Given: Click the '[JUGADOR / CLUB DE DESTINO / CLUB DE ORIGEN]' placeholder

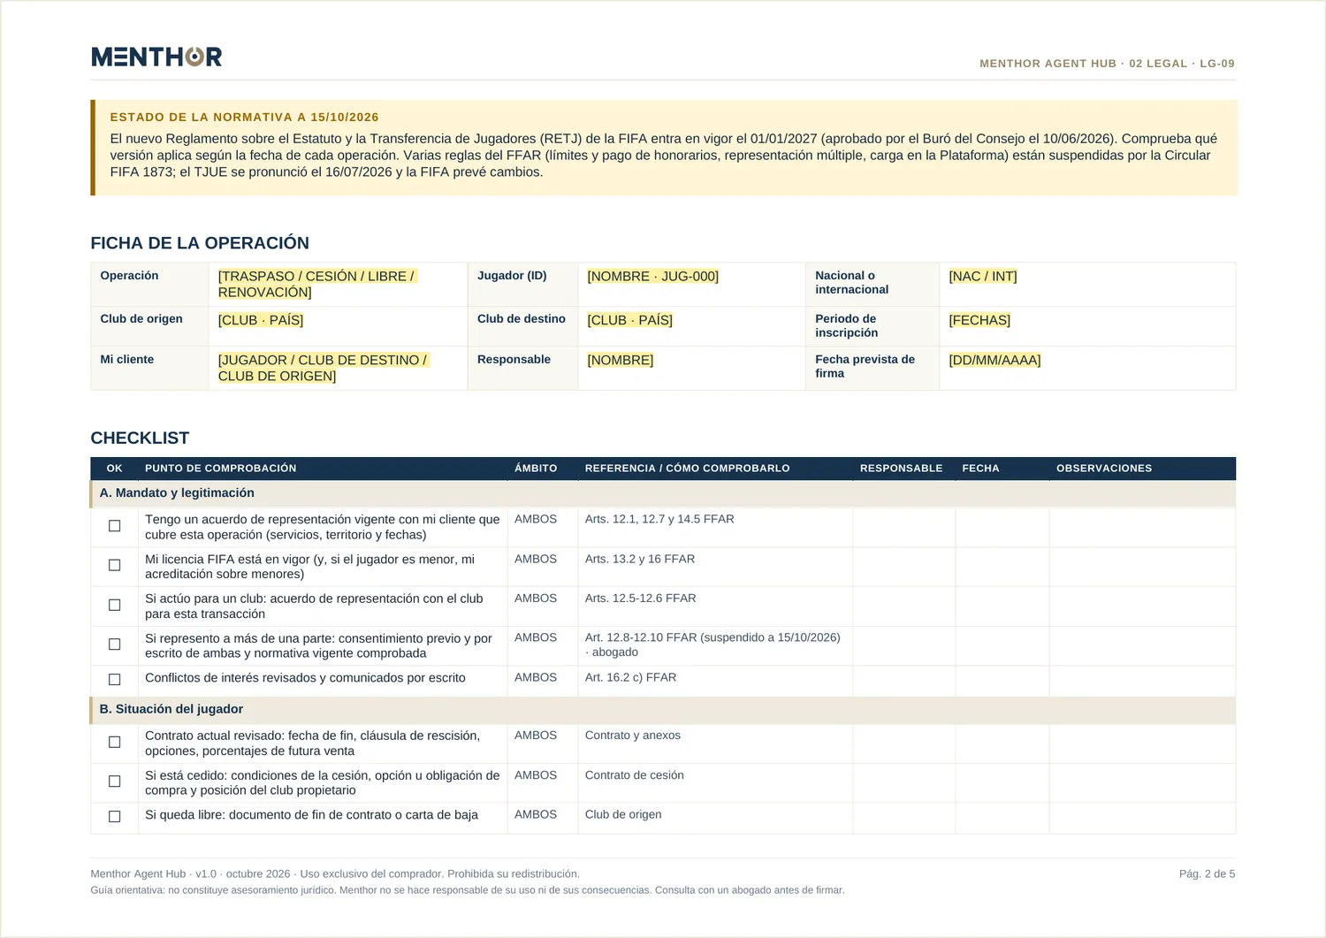Looking at the screenshot, I should (x=323, y=368).
